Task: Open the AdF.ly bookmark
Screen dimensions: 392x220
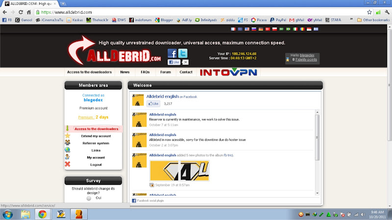Action: pyautogui.click(x=184, y=20)
